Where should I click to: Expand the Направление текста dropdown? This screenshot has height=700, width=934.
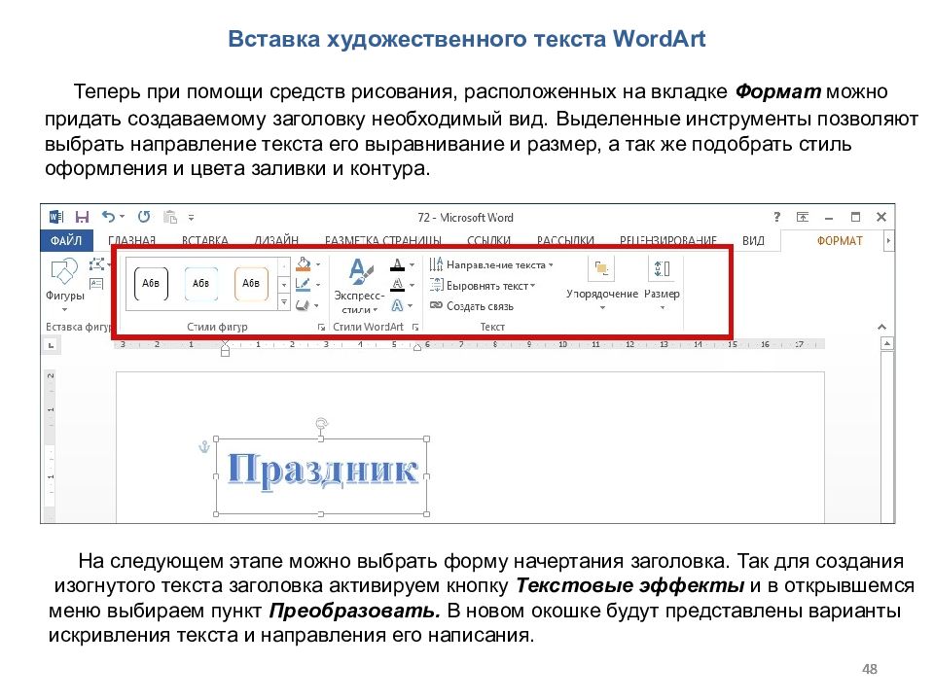(x=551, y=264)
